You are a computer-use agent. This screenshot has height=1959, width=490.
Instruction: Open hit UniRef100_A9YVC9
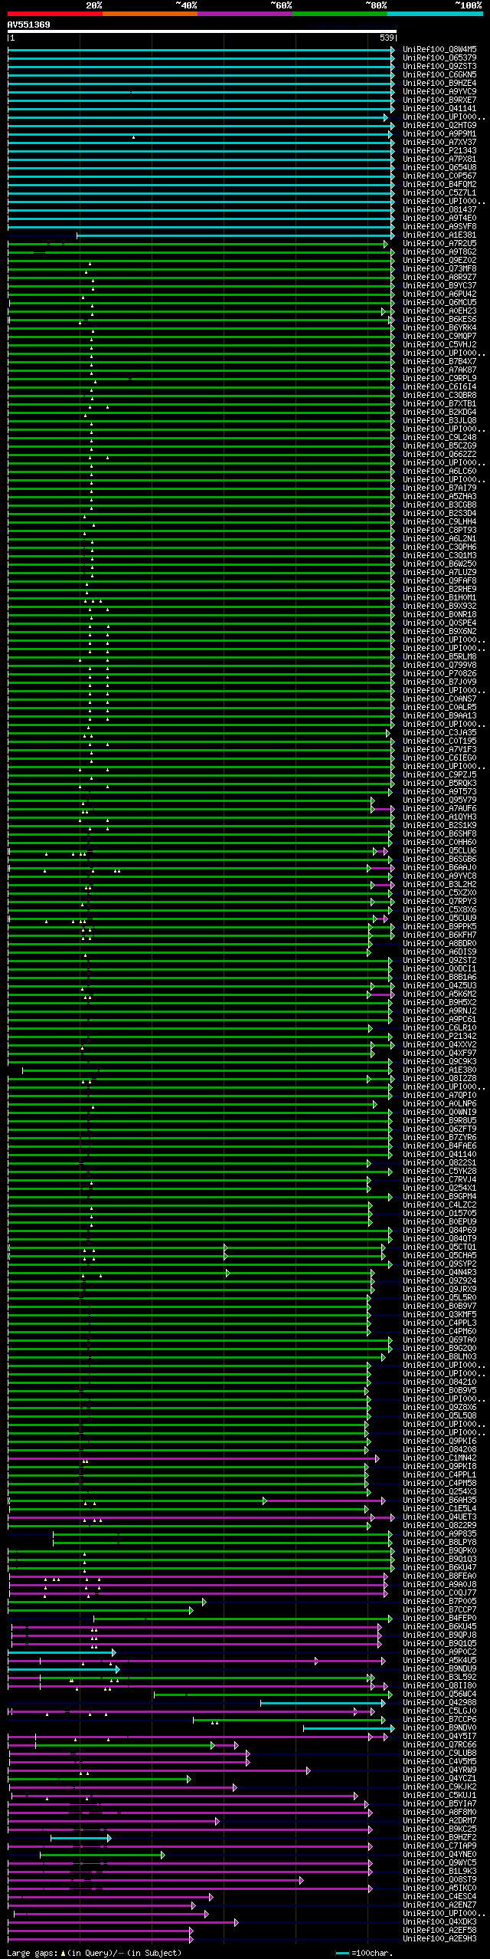click(439, 92)
